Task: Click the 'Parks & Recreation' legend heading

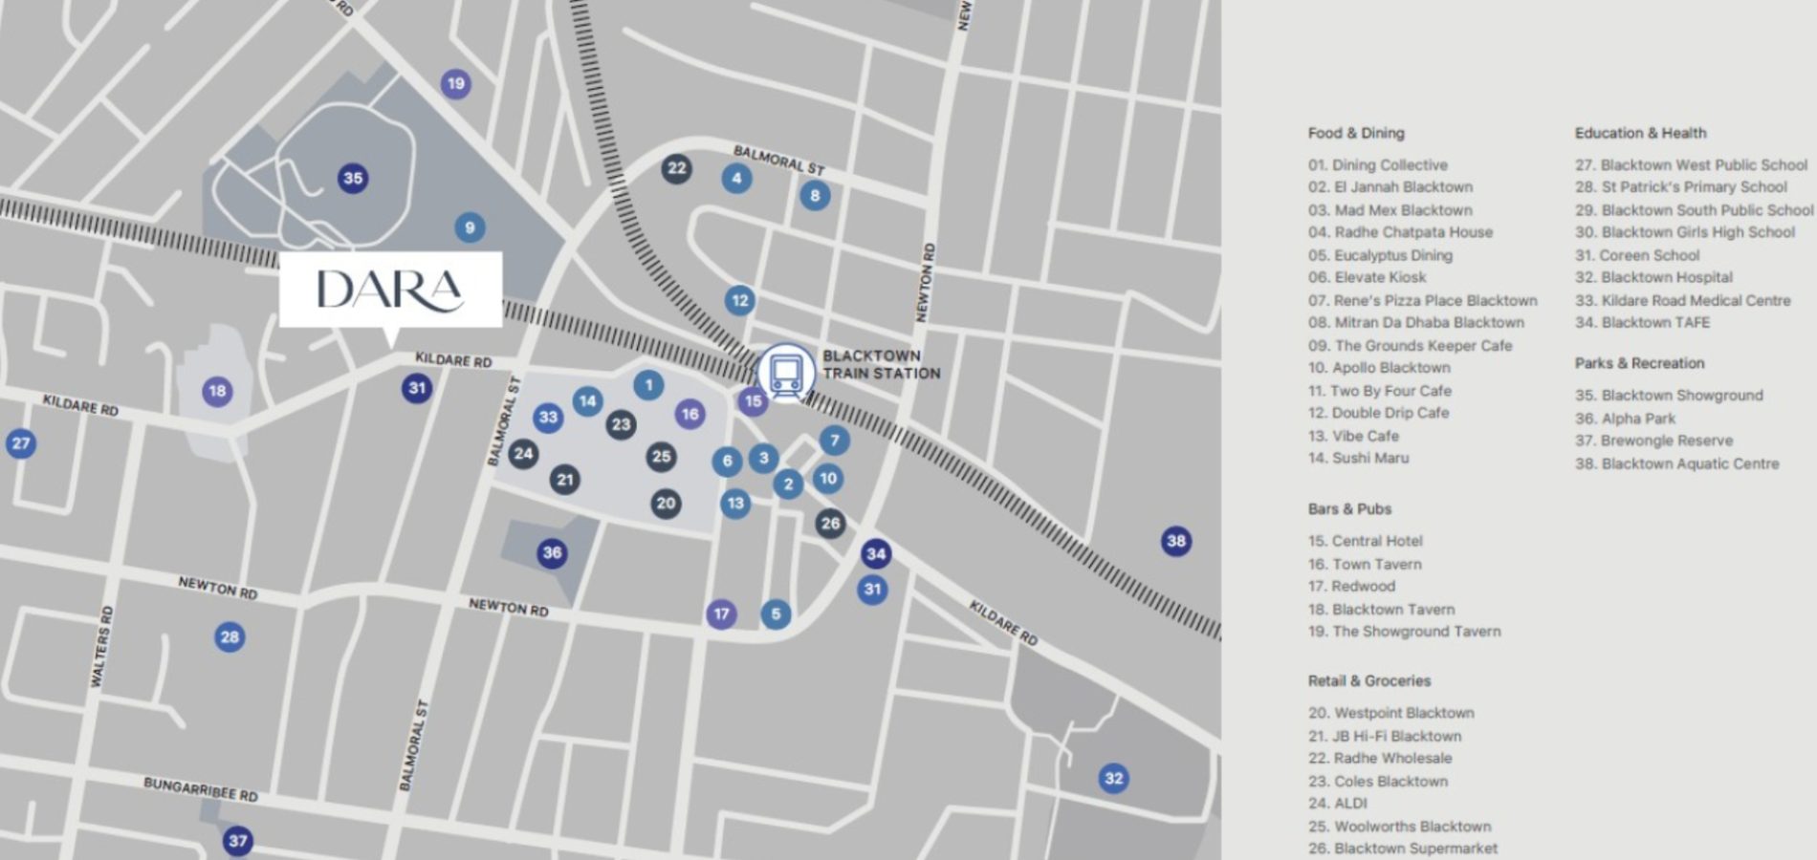Action: pos(1639,363)
